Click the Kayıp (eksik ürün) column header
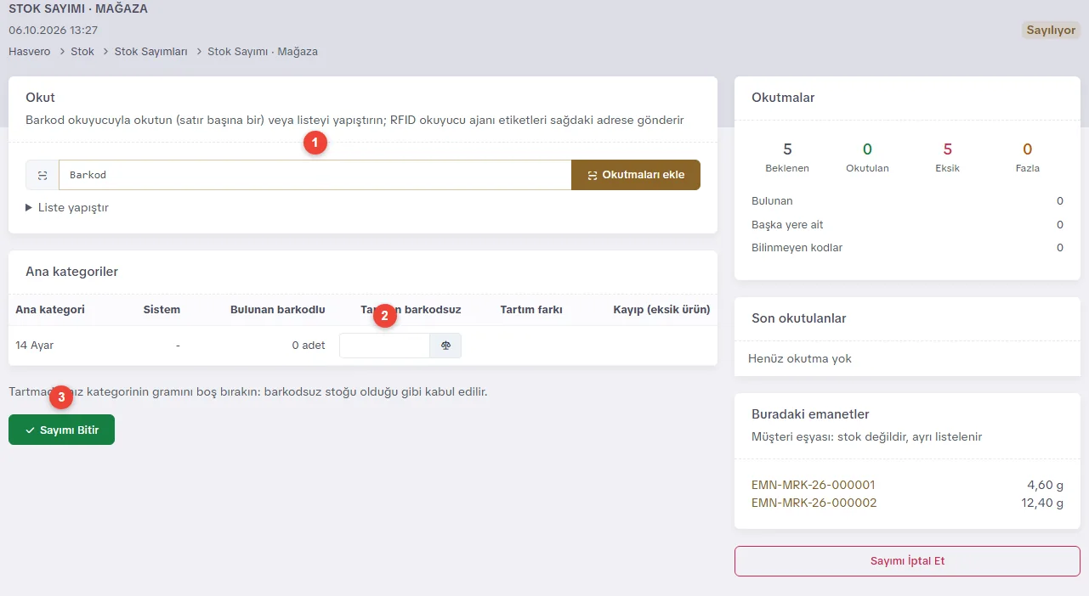 click(x=661, y=310)
